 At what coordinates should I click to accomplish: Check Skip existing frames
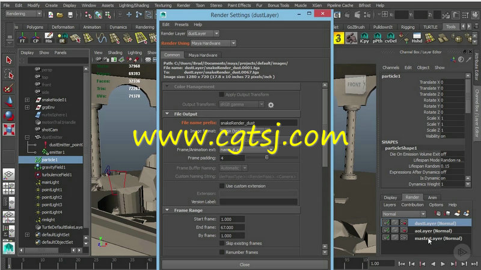tap(221, 243)
